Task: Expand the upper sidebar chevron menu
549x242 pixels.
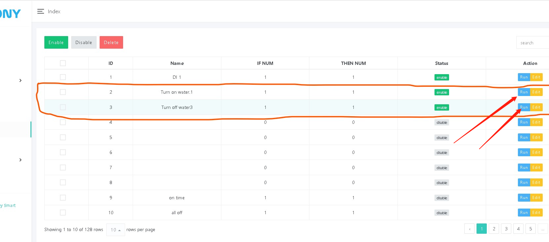Action: (21, 80)
